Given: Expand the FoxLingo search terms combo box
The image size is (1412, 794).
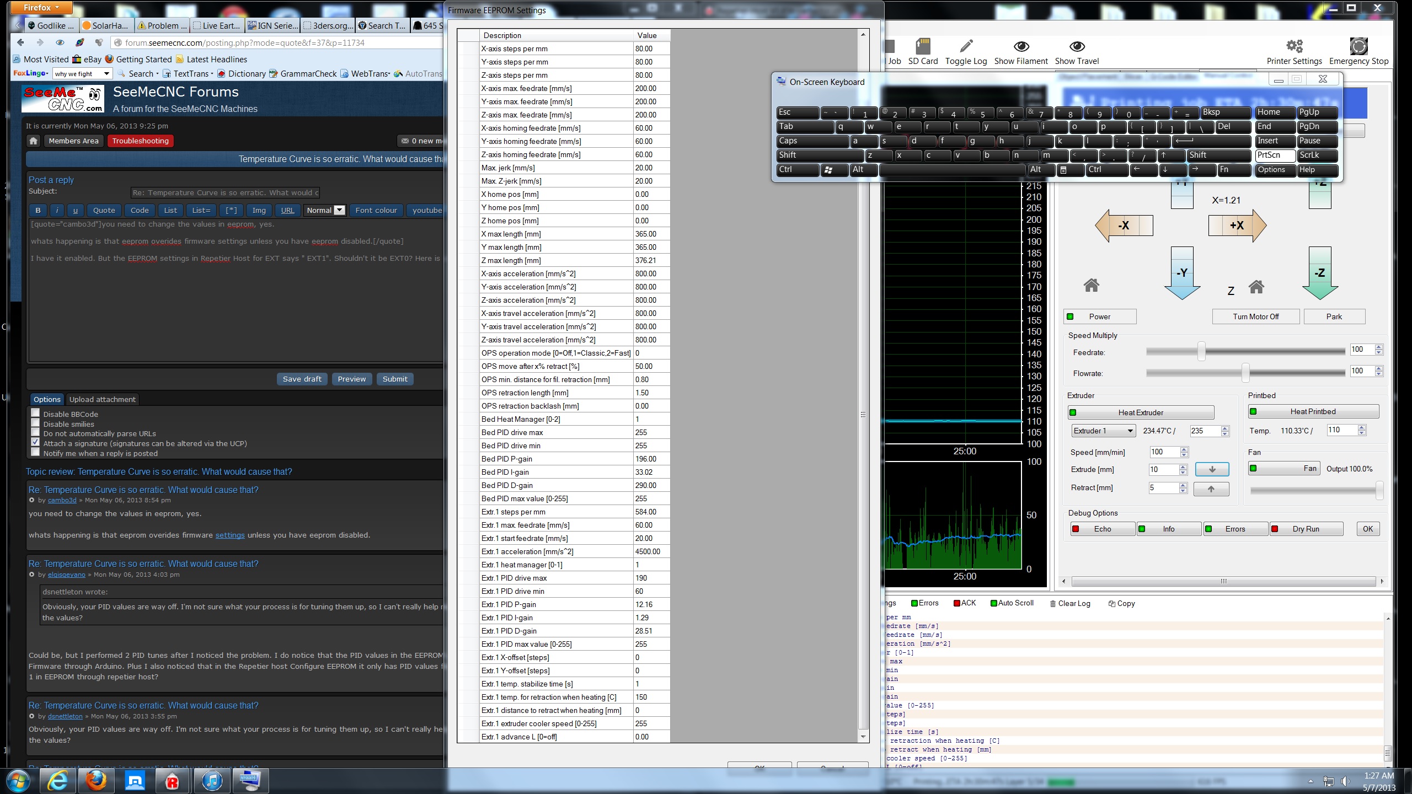Looking at the screenshot, I should (x=106, y=74).
